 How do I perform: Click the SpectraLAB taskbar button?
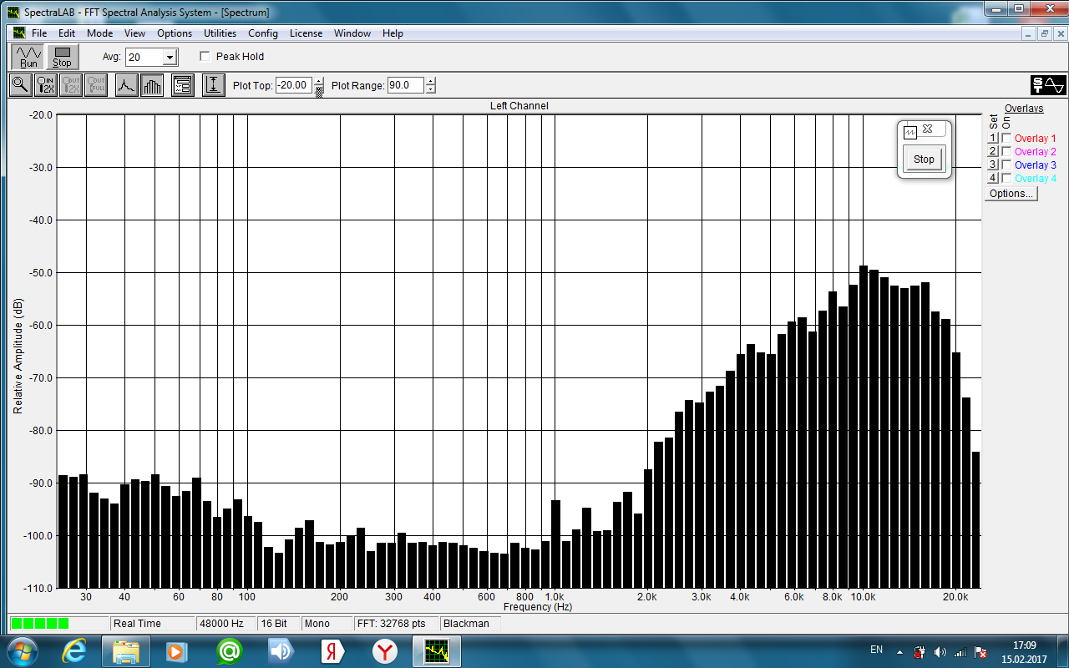pos(437,650)
